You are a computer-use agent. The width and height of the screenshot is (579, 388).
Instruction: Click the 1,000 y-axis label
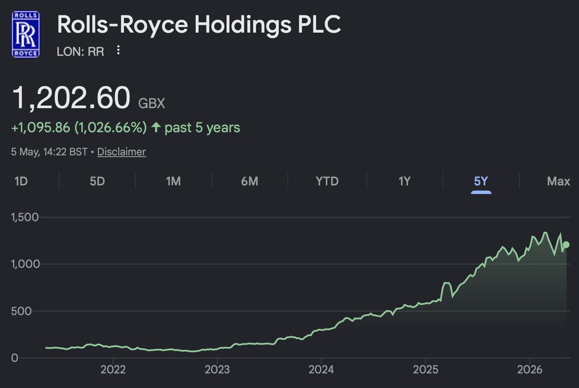tap(25, 264)
